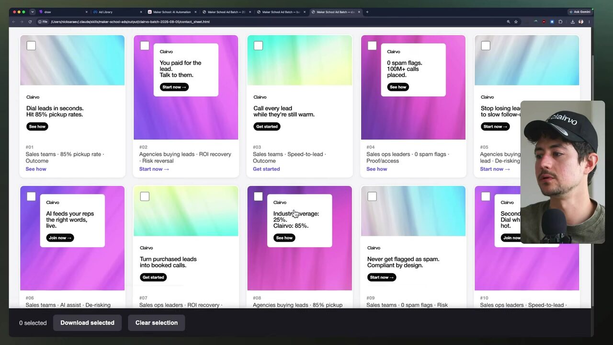Viewport: 613px width, 345px height.
Task: Follow the 'Start now →' link under card #02
Action: [x=154, y=169]
